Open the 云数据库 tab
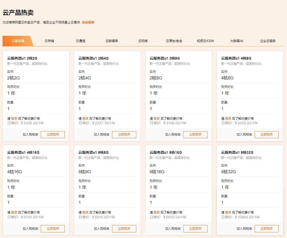This screenshot has width=287, height=238. tap(112, 41)
